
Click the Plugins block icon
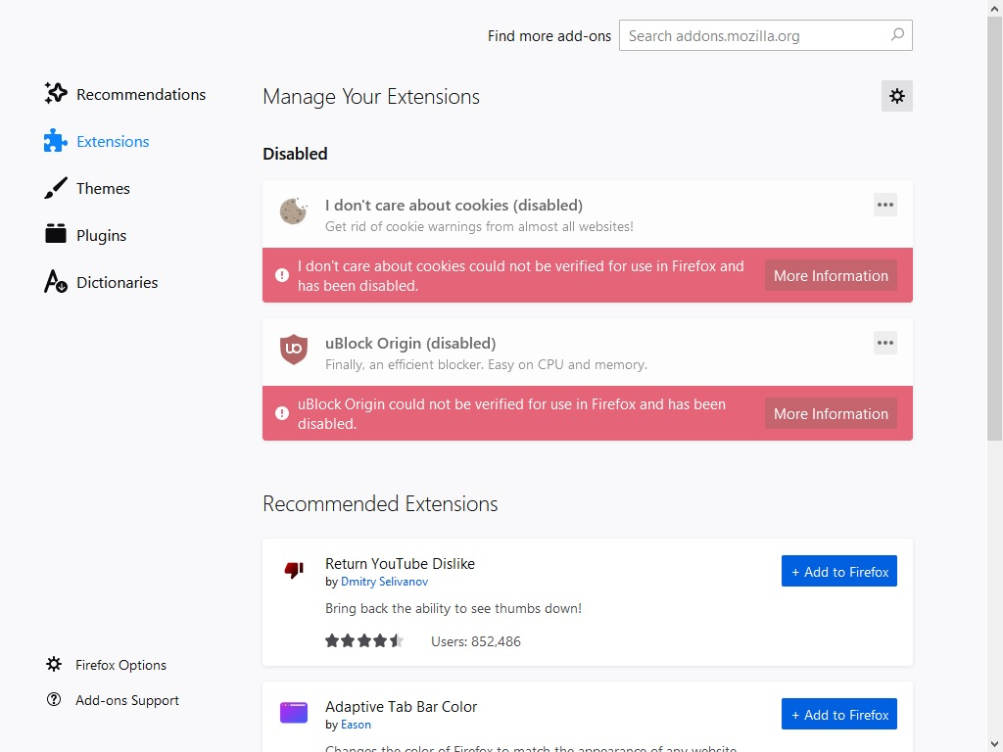click(x=56, y=234)
